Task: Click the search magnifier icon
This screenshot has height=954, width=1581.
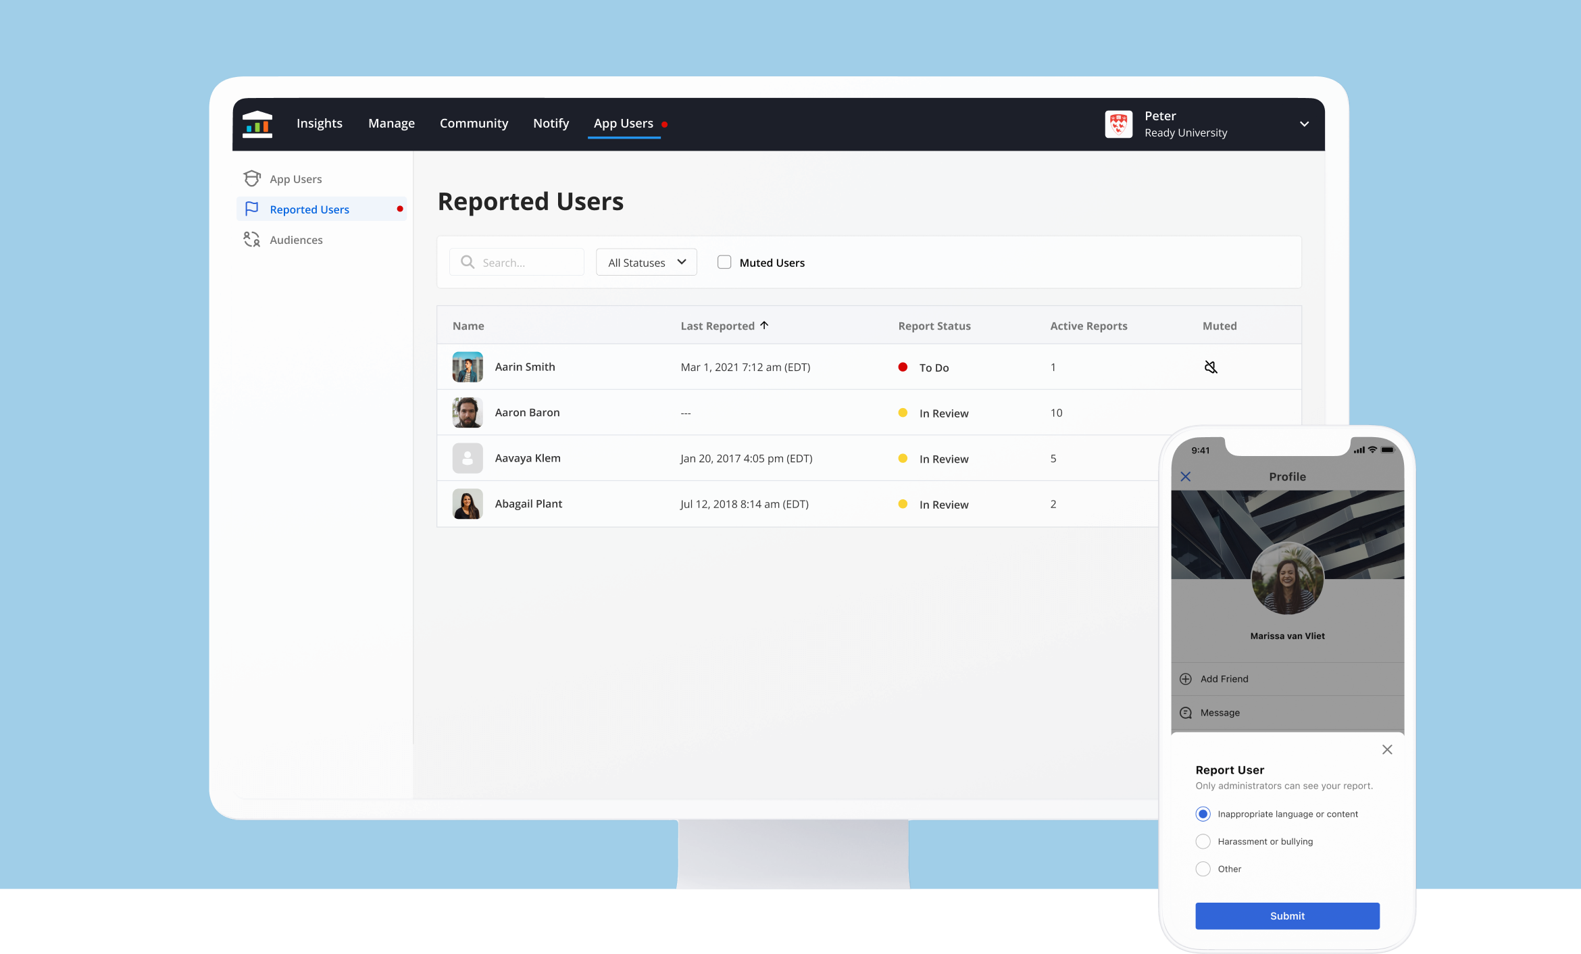Action: pyautogui.click(x=468, y=262)
